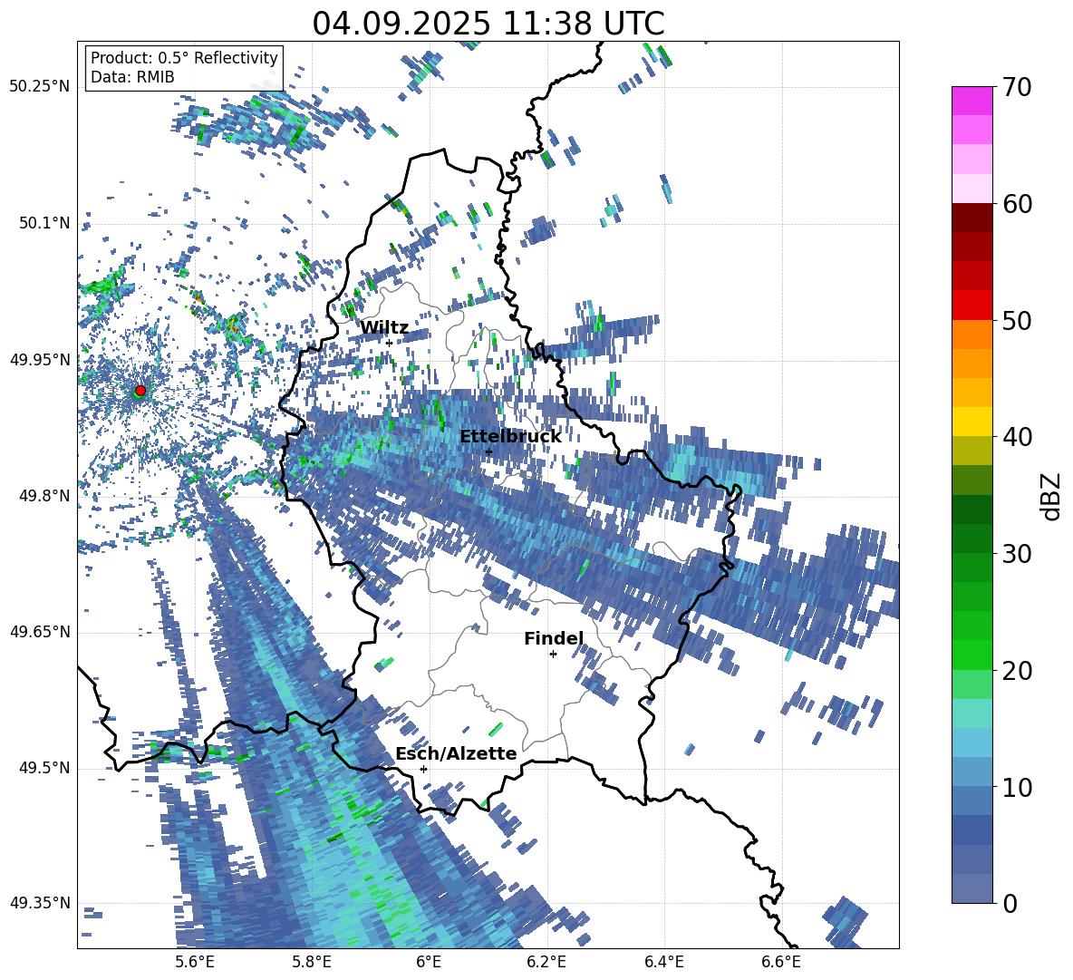Screen dimensions: 1073x980
Task: Click the dBZ colorbar axis label
Action: (x=1052, y=496)
